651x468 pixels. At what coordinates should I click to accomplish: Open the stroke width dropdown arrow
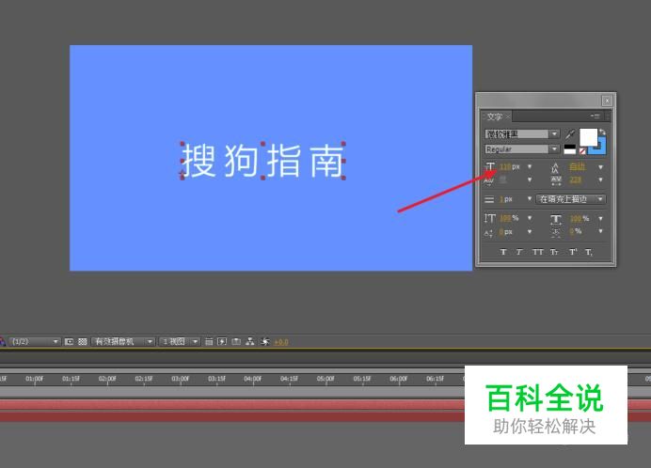point(530,199)
